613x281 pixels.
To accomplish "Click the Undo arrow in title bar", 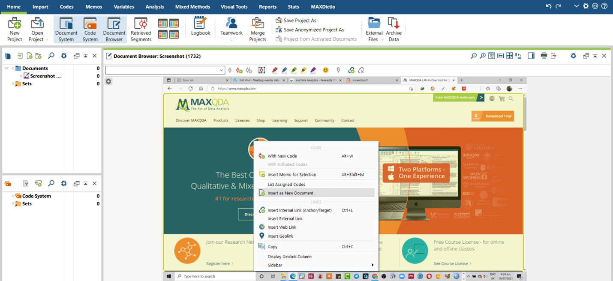I will [x=548, y=6].
